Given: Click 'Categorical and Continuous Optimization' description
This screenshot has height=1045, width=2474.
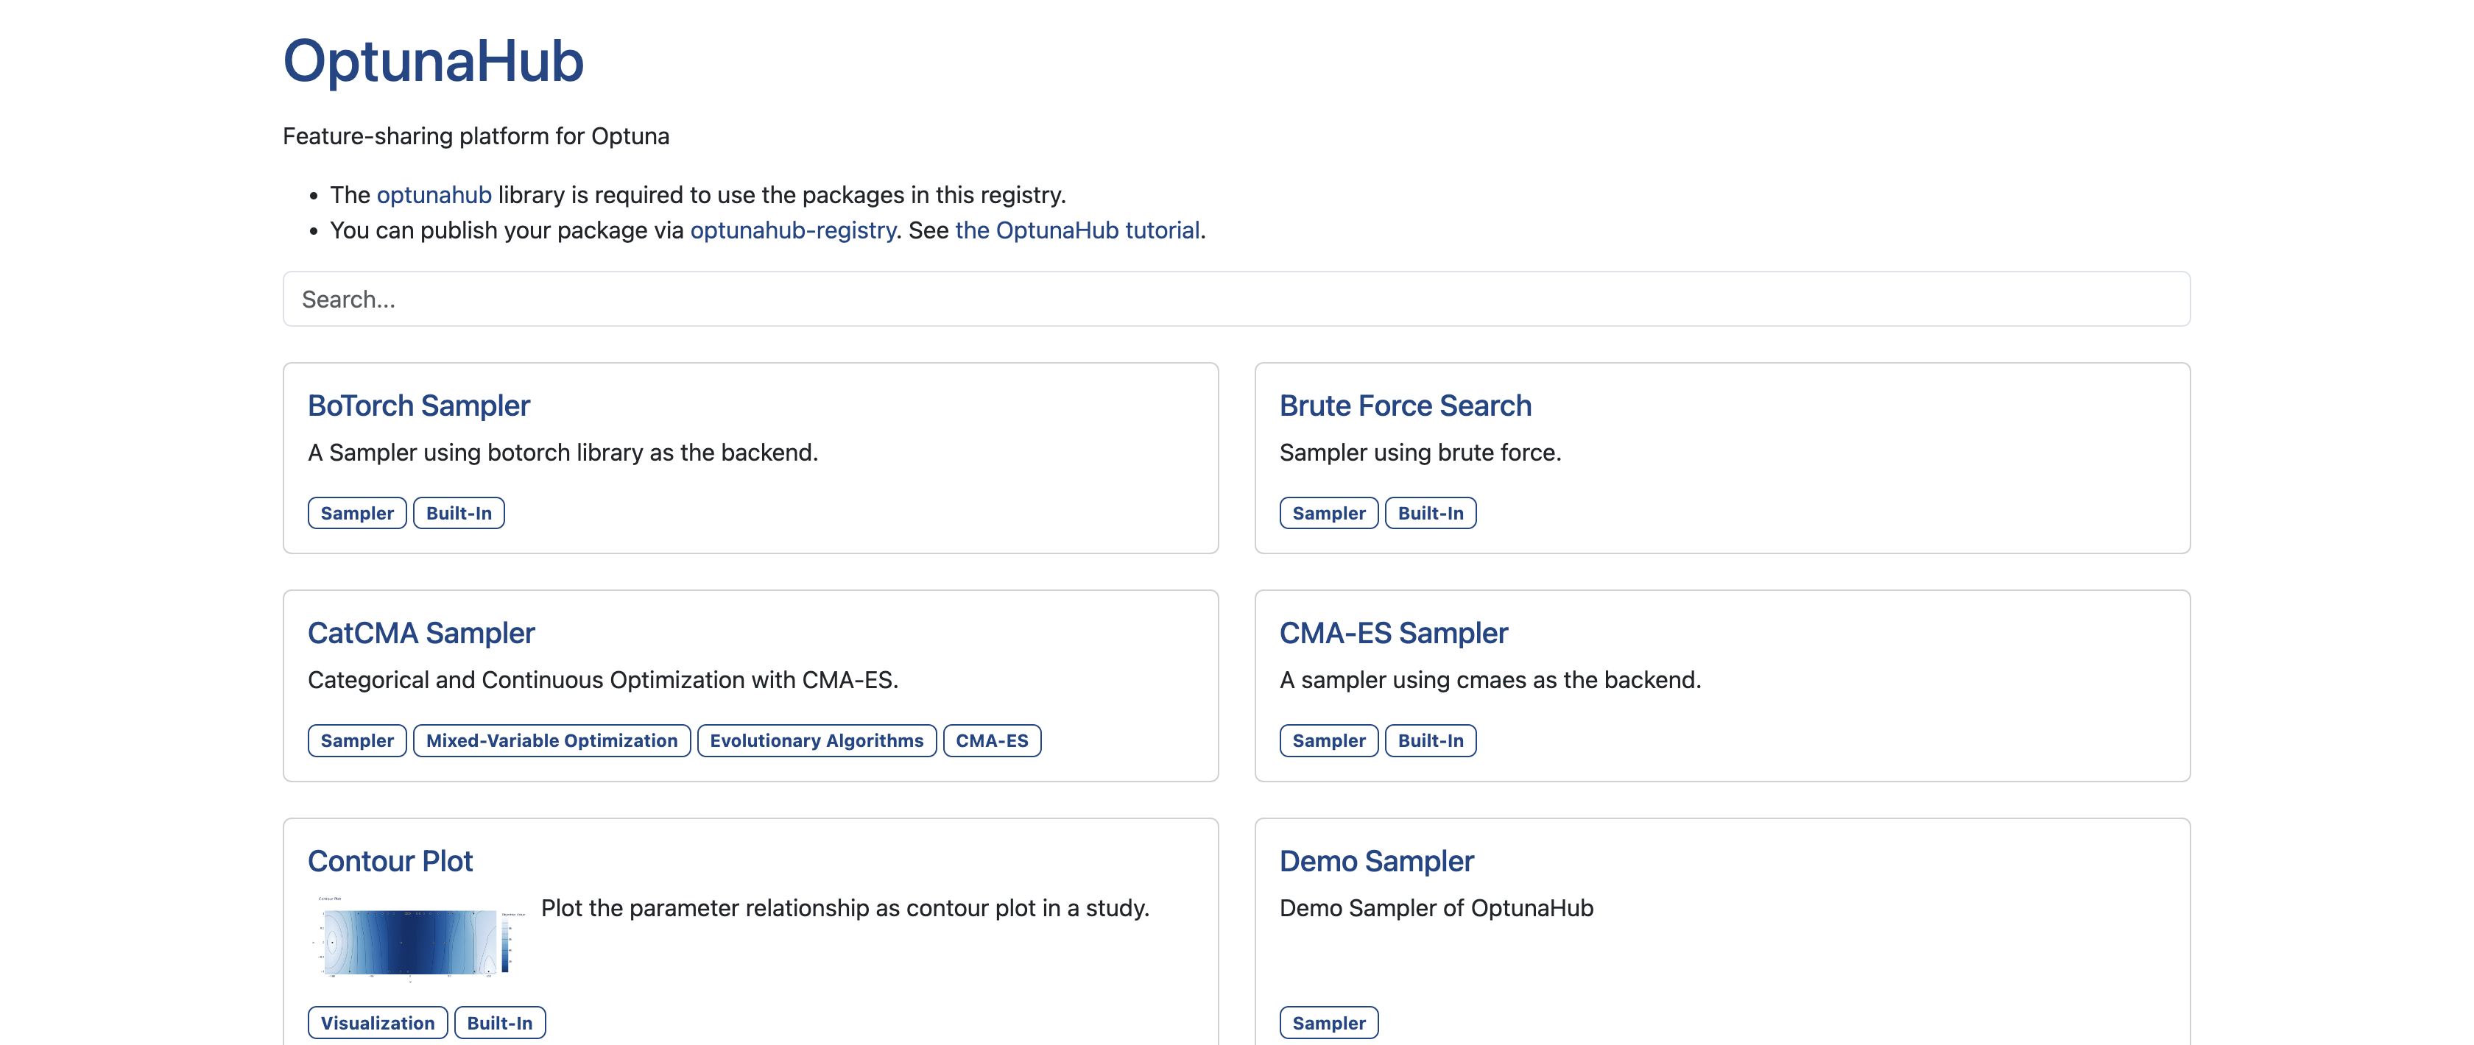Looking at the screenshot, I should [603, 680].
